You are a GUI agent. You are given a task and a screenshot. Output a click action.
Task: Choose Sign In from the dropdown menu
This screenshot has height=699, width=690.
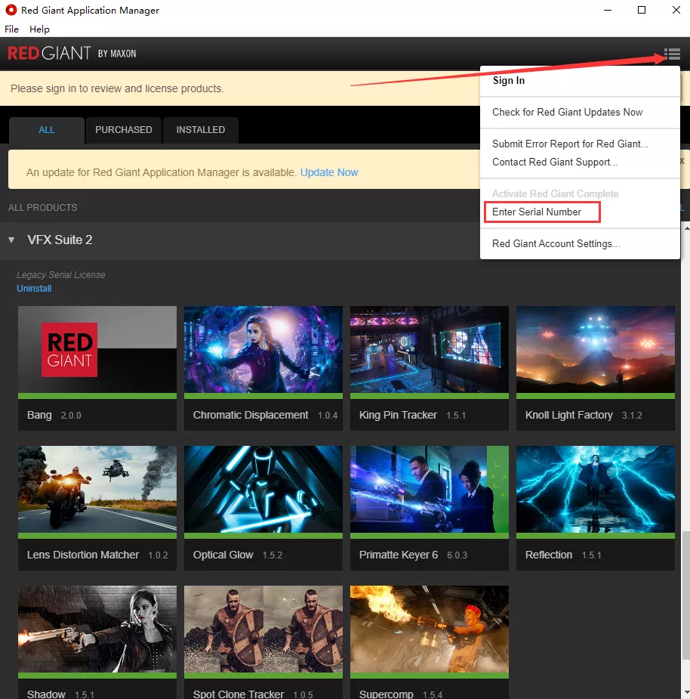(508, 80)
